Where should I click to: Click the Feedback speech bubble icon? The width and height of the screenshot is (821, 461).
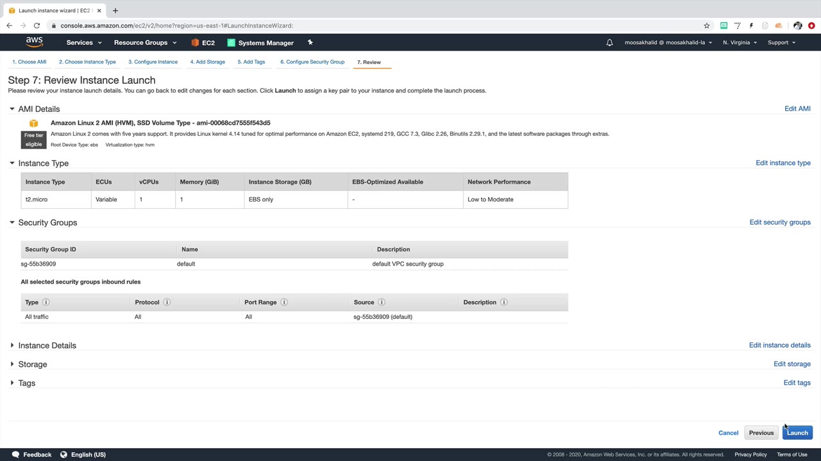pyautogui.click(x=15, y=455)
